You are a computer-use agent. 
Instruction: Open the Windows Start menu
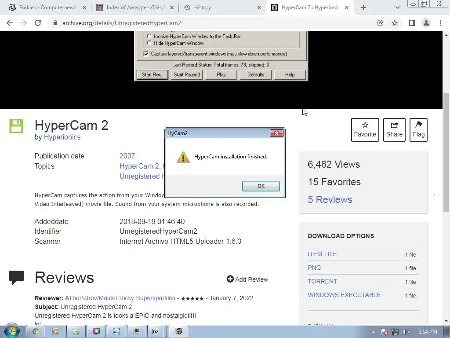(x=11, y=331)
